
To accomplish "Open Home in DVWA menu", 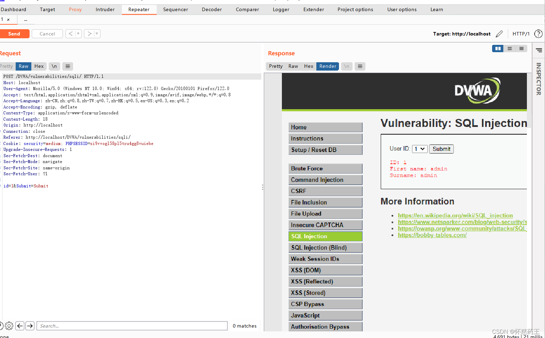I will tap(325, 127).
